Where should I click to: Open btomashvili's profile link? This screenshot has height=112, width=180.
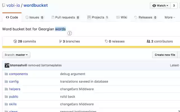[19, 65]
